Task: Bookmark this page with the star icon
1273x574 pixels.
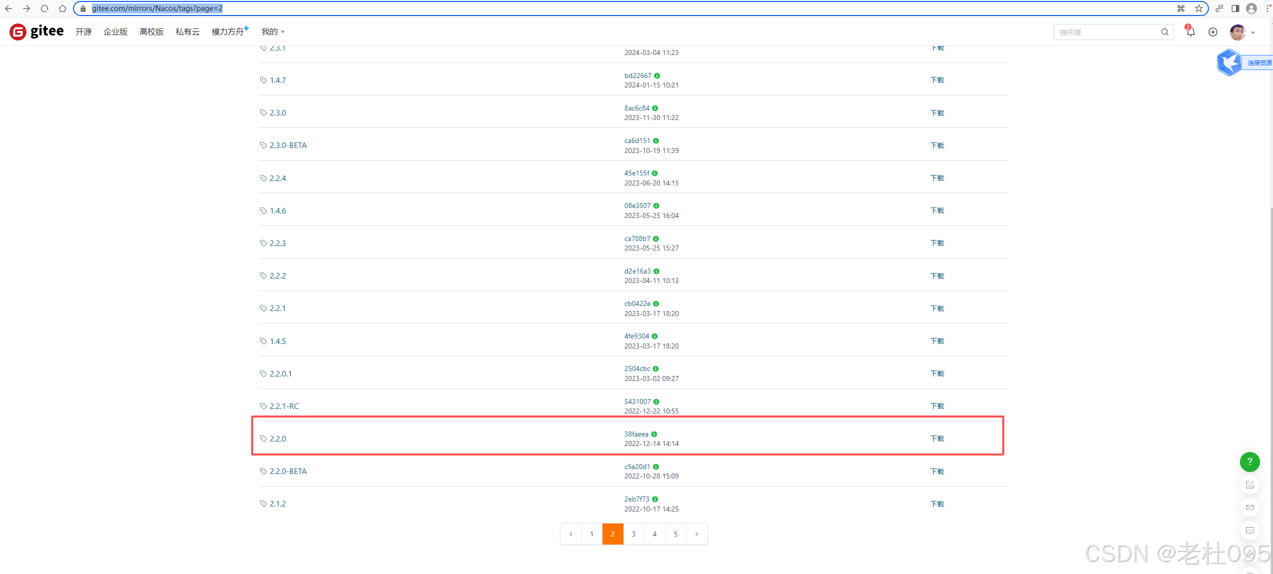Action: 1199,8
